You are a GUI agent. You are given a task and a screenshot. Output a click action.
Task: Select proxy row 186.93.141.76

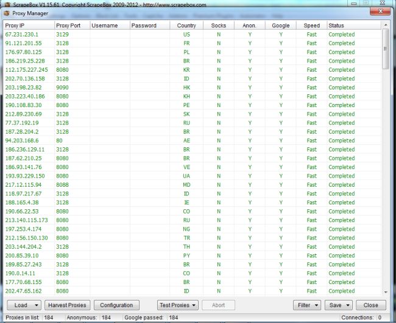tap(192, 167)
